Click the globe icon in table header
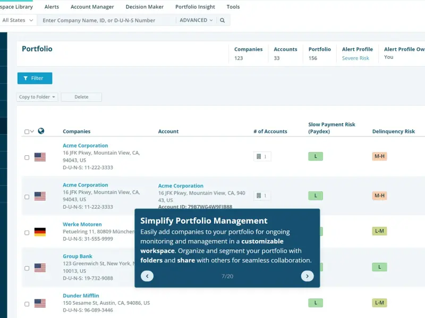Screen dimensions: 425x318 pyautogui.click(x=41, y=131)
